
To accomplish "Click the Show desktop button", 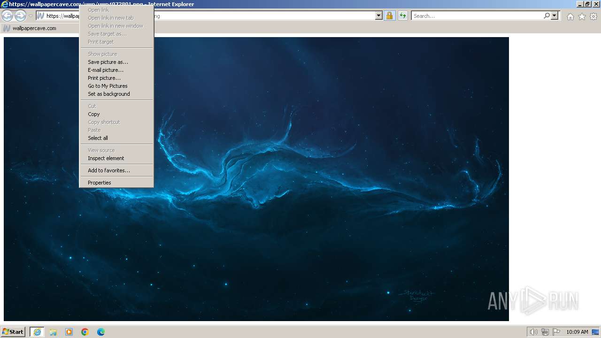I will 596,332.
